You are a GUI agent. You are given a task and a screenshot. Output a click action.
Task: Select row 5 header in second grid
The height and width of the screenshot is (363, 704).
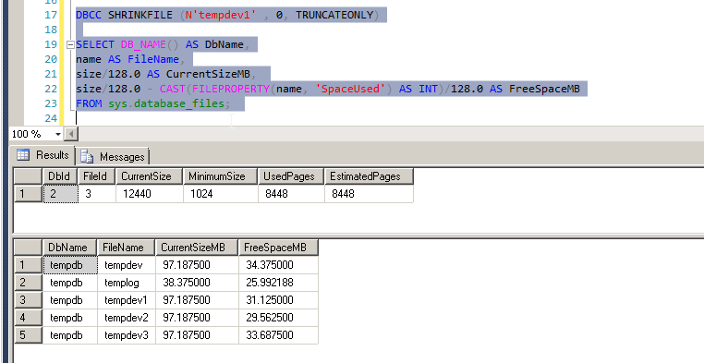point(28,335)
